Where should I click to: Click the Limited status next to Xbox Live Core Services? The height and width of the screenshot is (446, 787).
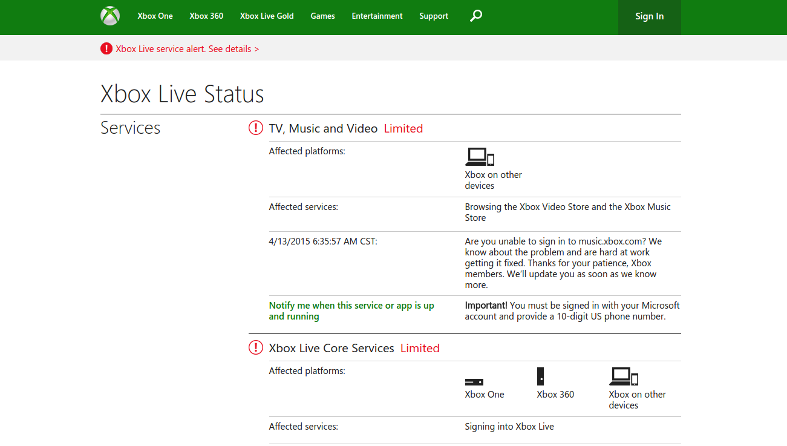pyautogui.click(x=420, y=348)
